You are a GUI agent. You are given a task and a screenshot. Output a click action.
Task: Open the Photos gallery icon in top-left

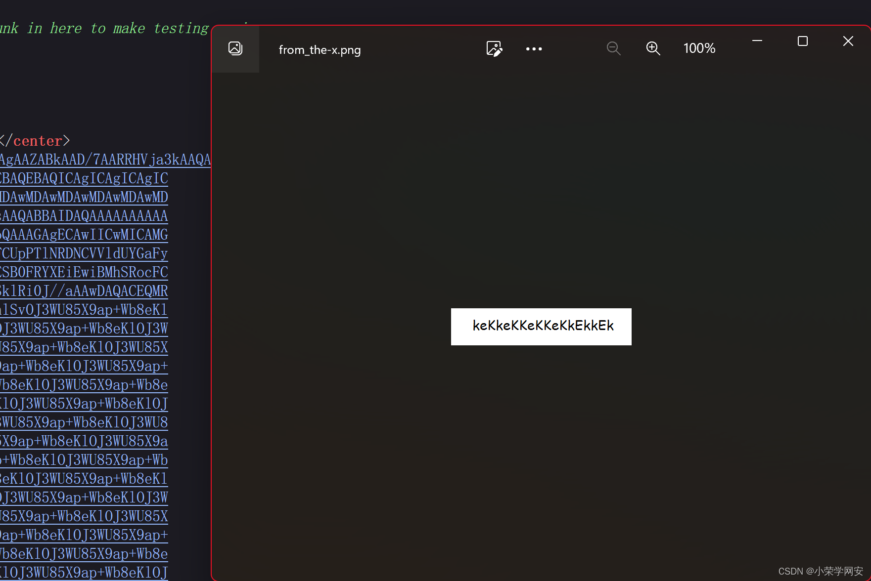(235, 48)
